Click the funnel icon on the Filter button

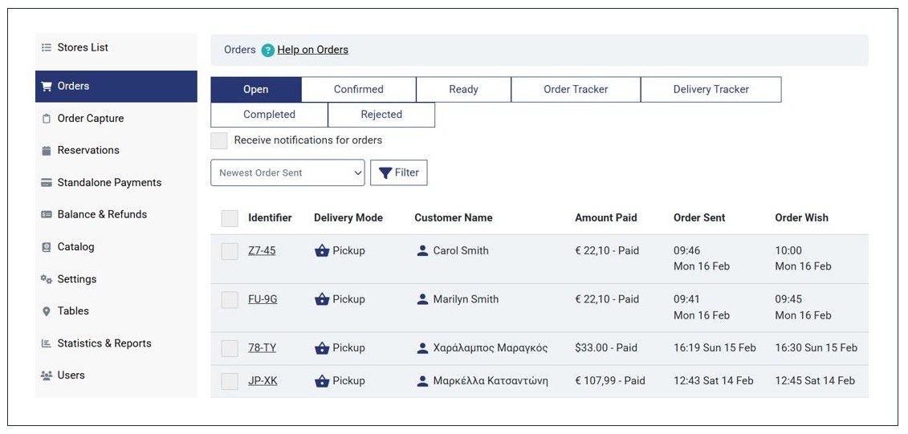point(385,173)
